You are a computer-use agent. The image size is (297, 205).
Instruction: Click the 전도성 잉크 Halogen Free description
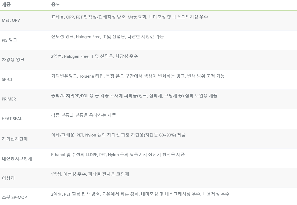pyautogui.click(x=108, y=37)
